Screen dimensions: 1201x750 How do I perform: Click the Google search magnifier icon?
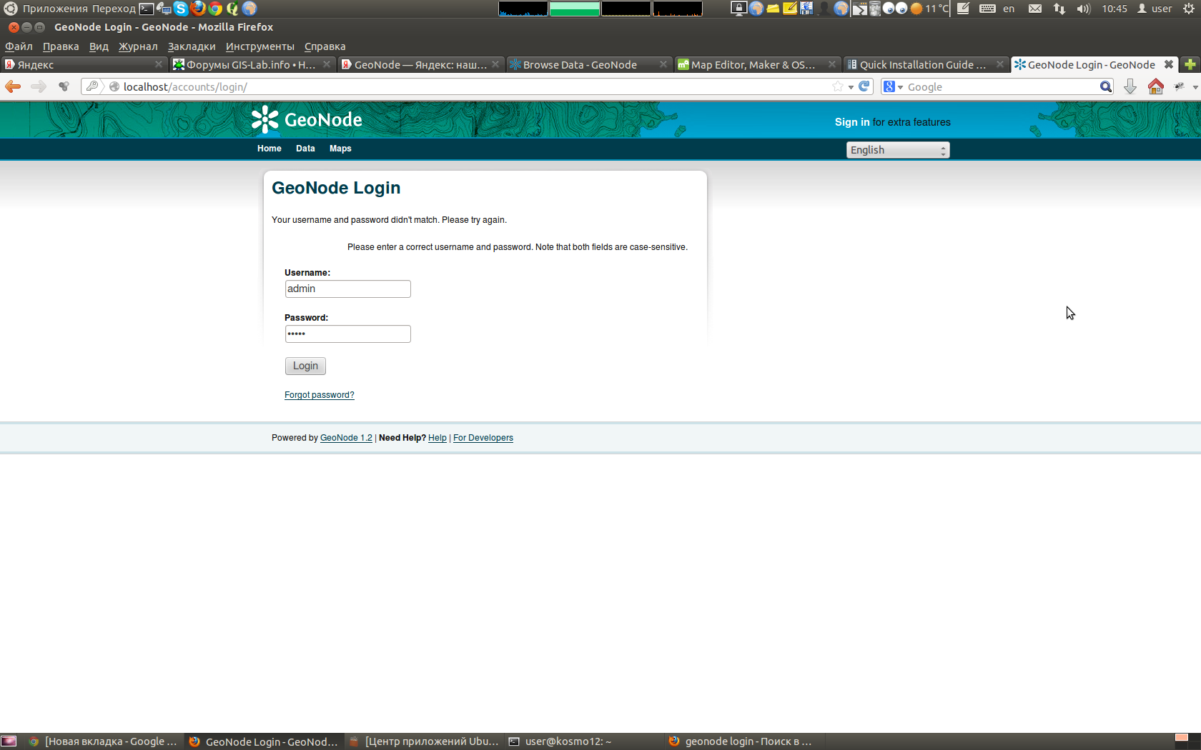(1106, 86)
